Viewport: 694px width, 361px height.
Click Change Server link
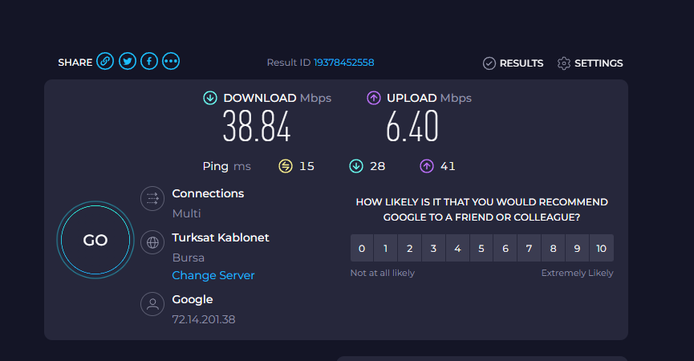point(213,275)
